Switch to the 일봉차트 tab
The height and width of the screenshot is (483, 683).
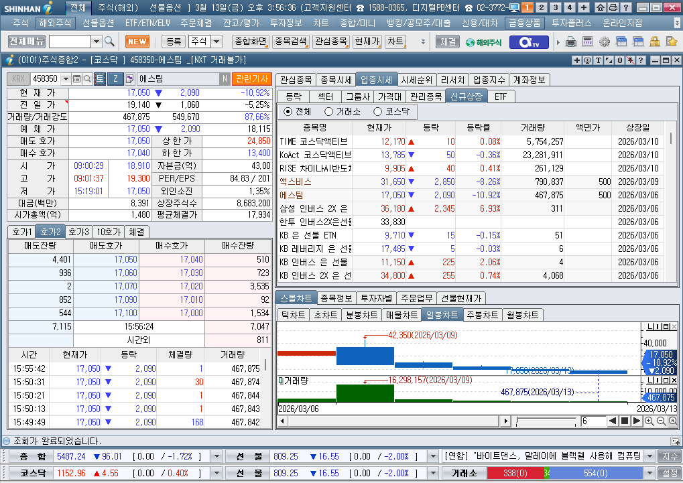pos(442,314)
